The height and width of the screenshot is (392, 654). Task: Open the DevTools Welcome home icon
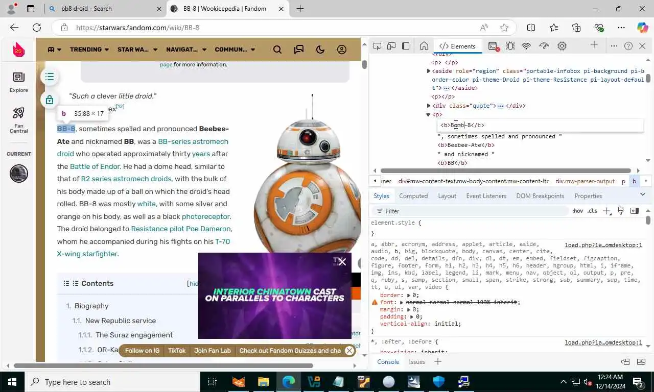click(x=424, y=46)
